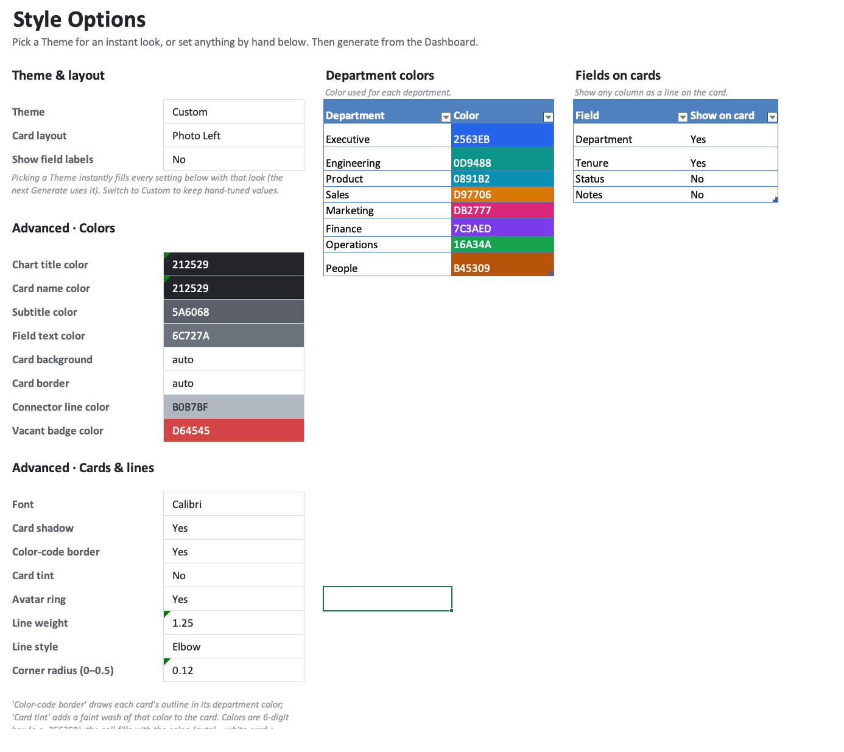
Task: Click the Field text color swatch 6C727A
Action: click(x=234, y=335)
